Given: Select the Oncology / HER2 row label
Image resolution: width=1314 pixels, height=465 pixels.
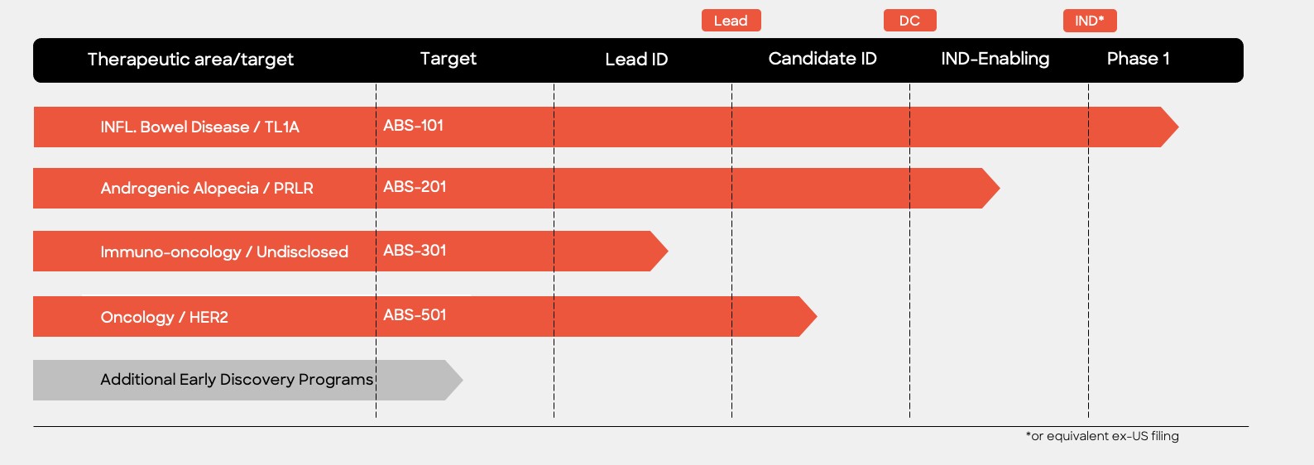Looking at the screenshot, I should coord(164,318).
